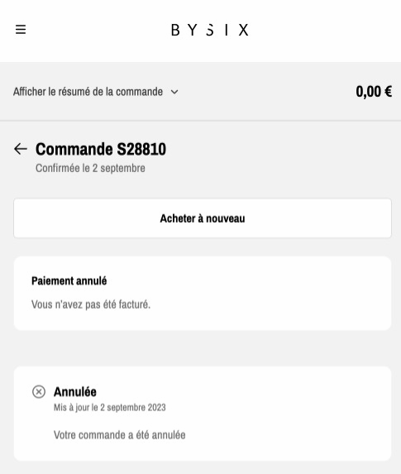The width and height of the screenshot is (401, 474).
Task: Click the order number S28810
Action: [x=141, y=149]
